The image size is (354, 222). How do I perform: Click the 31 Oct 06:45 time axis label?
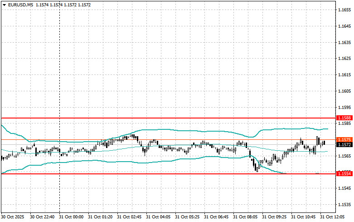(216, 217)
